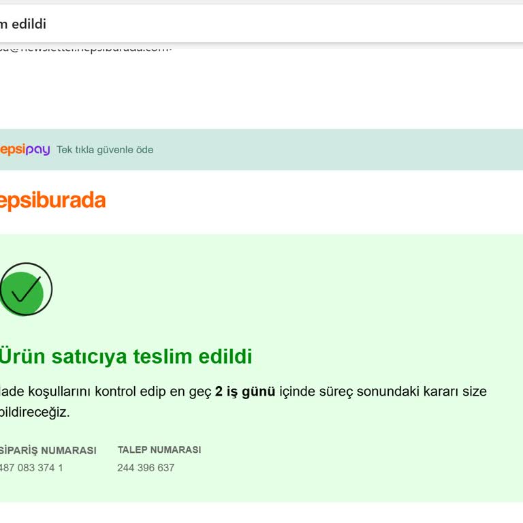The height and width of the screenshot is (523, 523).
Task: Click 'Tek tıkla güvenle öde' text
Action: tap(105, 150)
